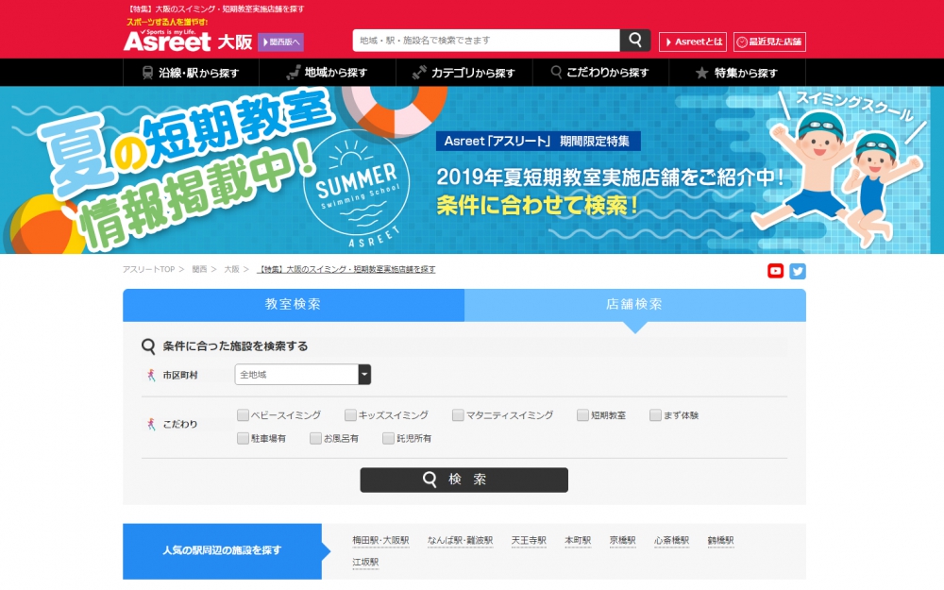
Task: Check the 短期教室 checkbox
Action: [582, 414]
